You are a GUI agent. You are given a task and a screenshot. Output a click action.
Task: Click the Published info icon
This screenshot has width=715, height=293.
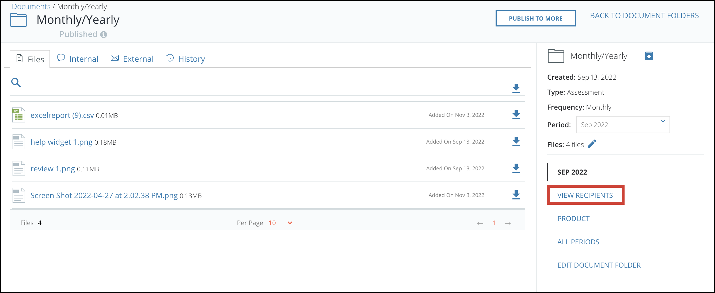pyautogui.click(x=104, y=34)
